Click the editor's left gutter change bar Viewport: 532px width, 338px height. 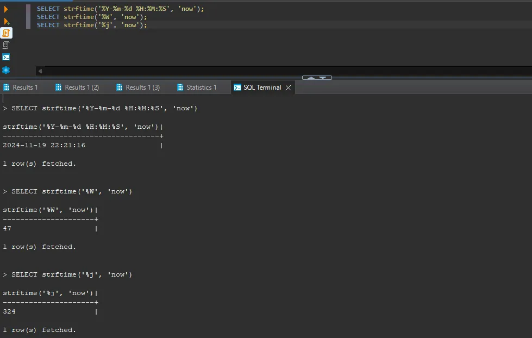click(x=28, y=17)
